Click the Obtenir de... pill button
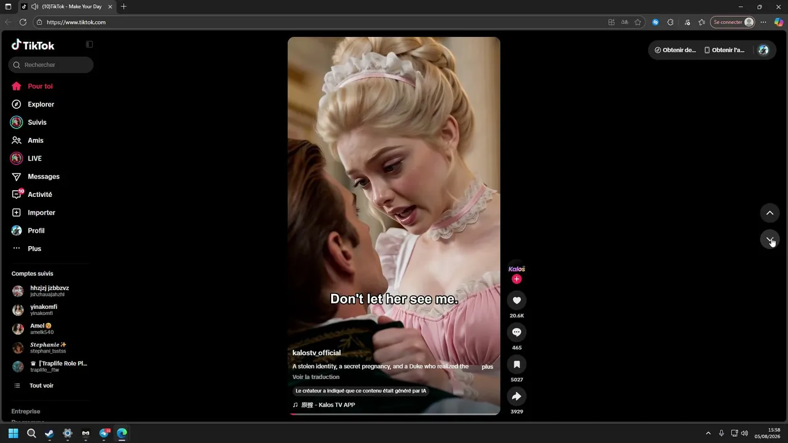Viewport: 788px width, 443px height. click(675, 50)
